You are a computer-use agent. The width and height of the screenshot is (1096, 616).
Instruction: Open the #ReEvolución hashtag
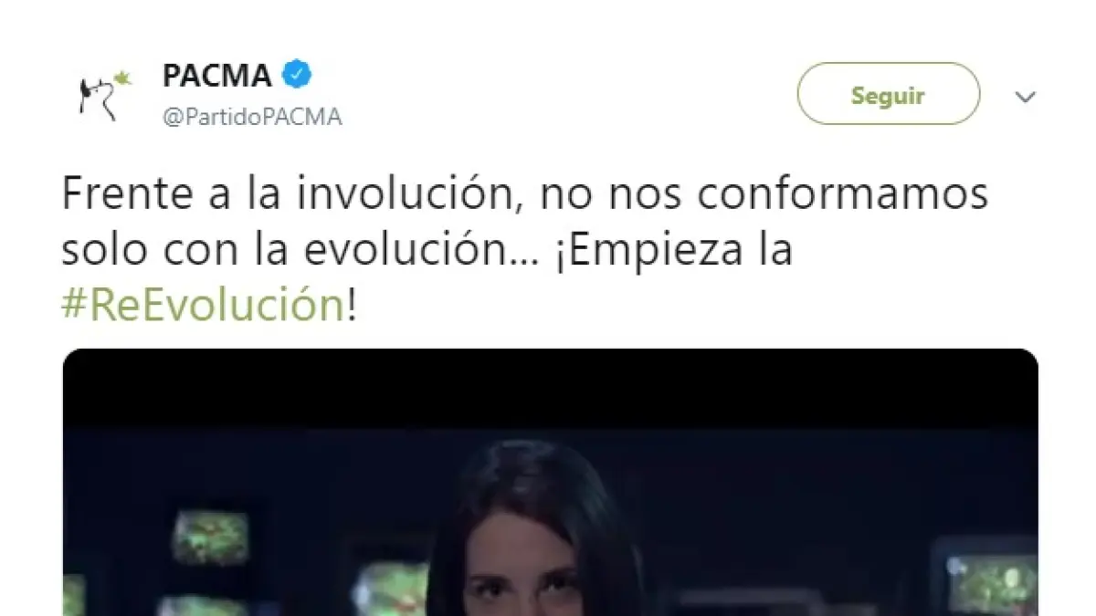click(x=204, y=306)
